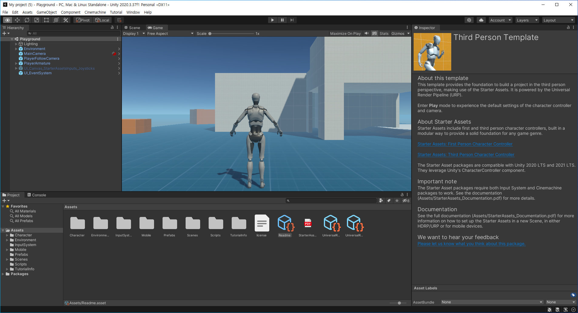Expand Packages in Project tree
Viewport: 578px width, 313px height.
point(3,274)
